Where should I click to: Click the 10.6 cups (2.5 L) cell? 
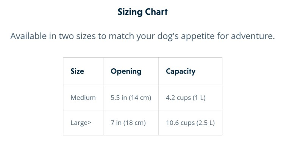click(190, 123)
